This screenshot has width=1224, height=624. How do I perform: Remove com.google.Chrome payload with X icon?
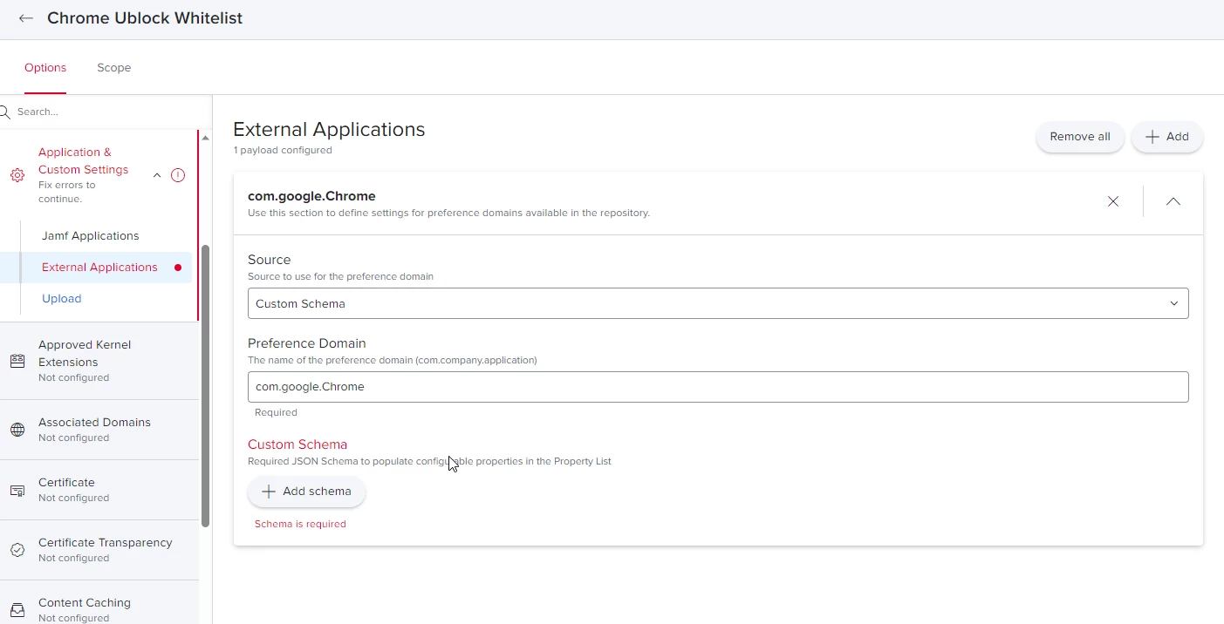[1113, 201]
